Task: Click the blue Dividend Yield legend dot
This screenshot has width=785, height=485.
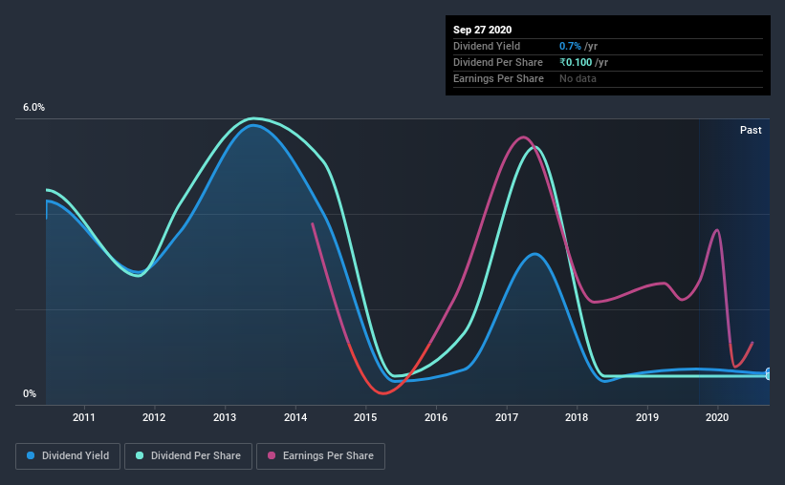Action: point(31,455)
